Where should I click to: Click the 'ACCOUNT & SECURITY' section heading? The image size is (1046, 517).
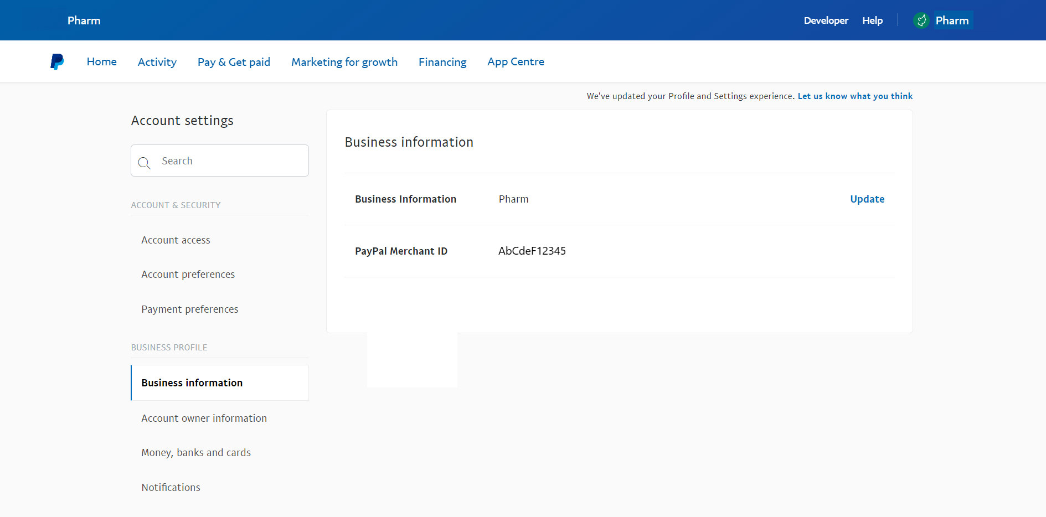pos(176,205)
